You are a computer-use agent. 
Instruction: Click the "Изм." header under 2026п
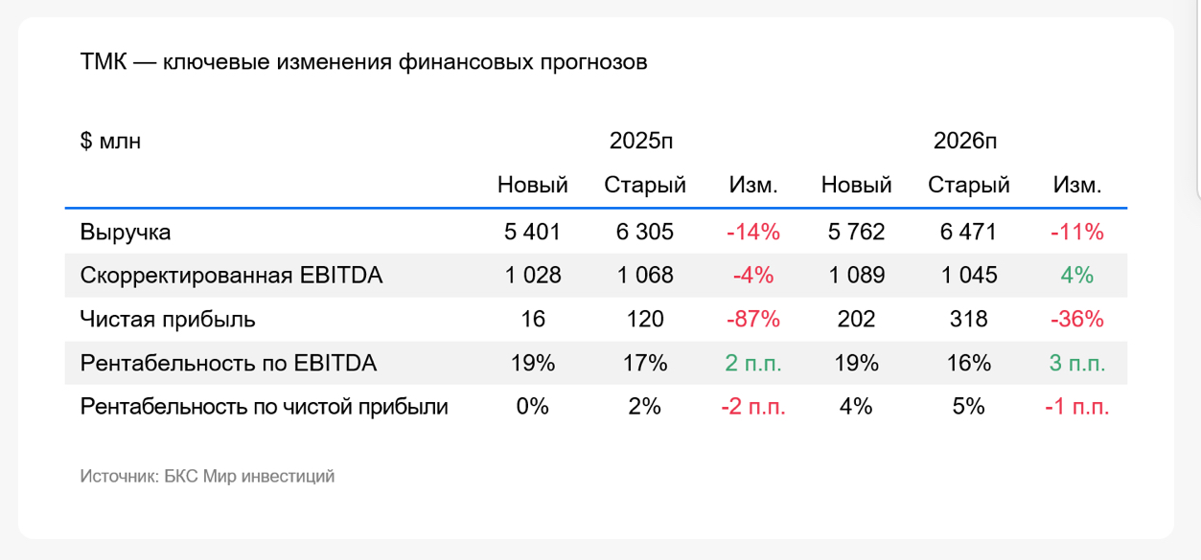[x=1076, y=186]
